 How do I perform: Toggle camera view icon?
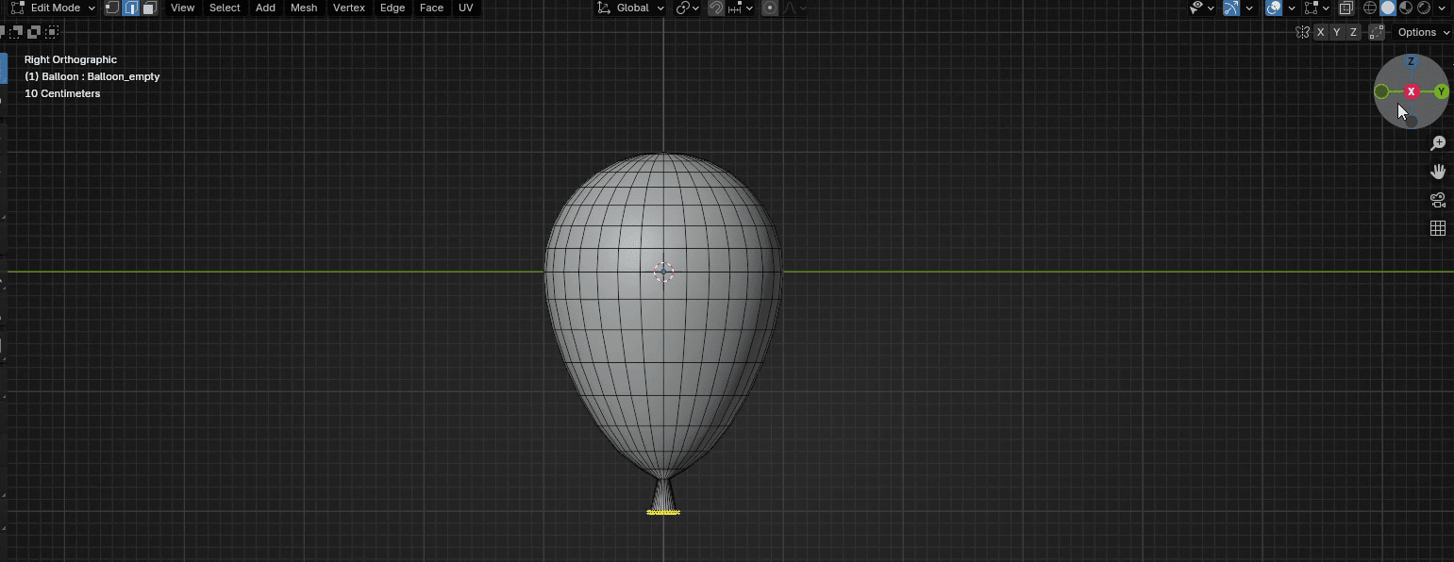[1438, 200]
